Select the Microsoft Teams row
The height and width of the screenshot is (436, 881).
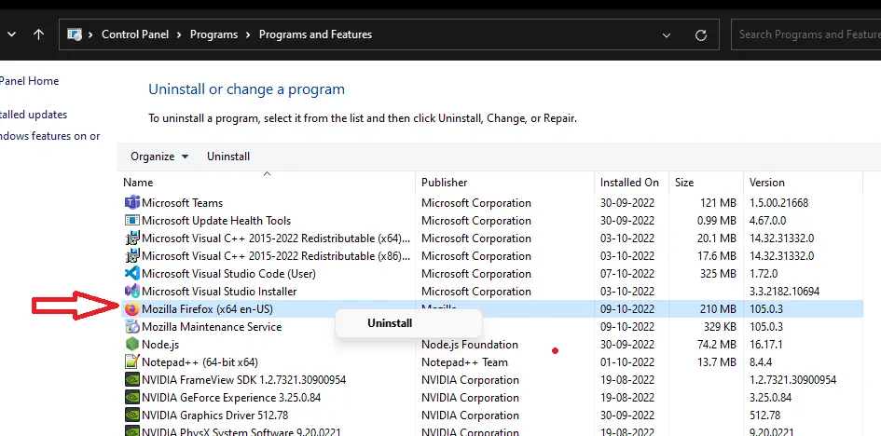(x=492, y=202)
